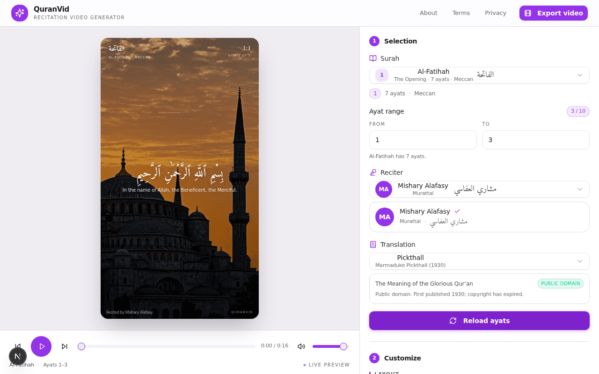Open the Mishary Alafasy reciter dropdown
599x374 pixels.
479,189
